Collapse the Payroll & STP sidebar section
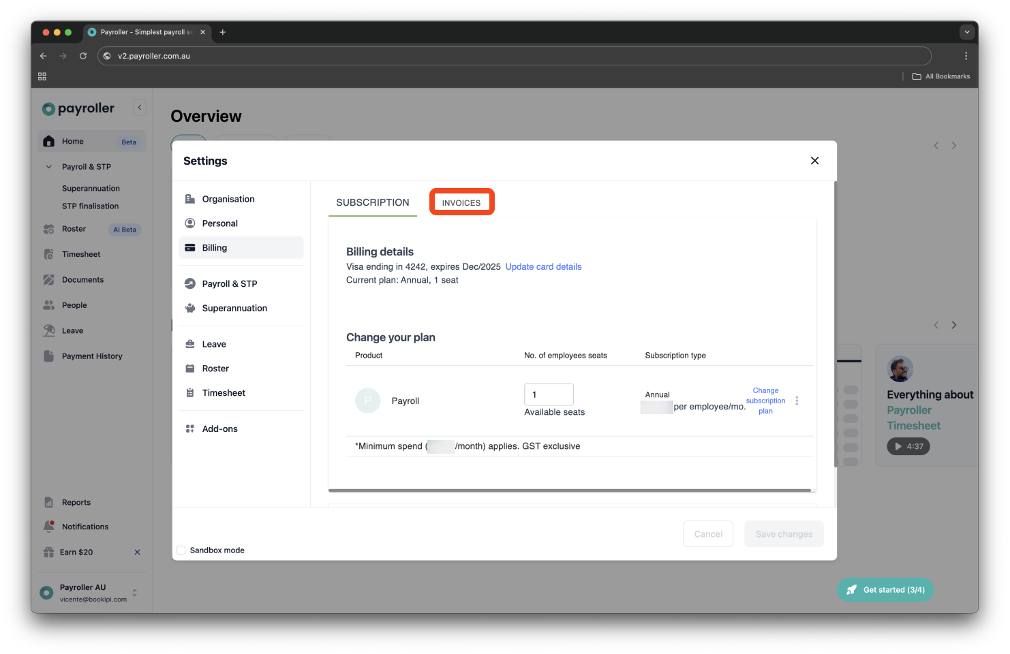 tap(48, 166)
